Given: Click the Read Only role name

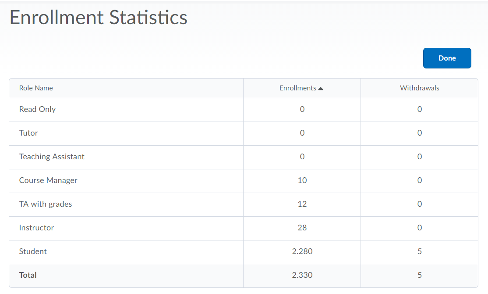Looking at the screenshot, I should tap(37, 109).
